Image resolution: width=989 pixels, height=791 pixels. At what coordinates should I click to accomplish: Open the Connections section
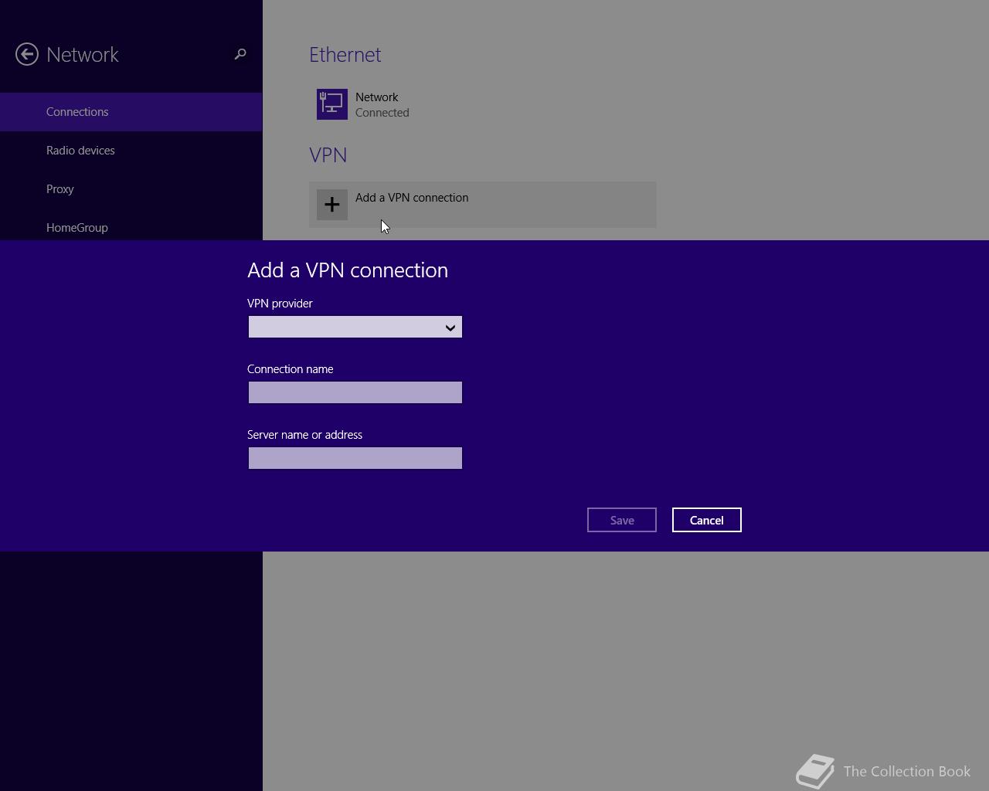pyautogui.click(x=131, y=112)
